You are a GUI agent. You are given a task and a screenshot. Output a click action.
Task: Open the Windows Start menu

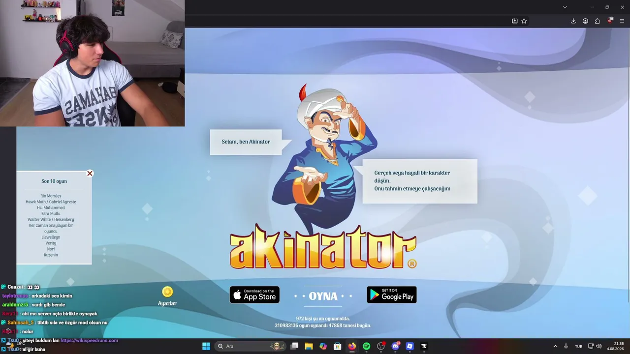click(206, 346)
